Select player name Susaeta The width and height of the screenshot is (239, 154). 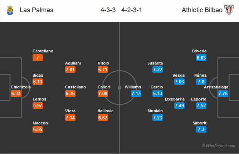[x=155, y=63]
